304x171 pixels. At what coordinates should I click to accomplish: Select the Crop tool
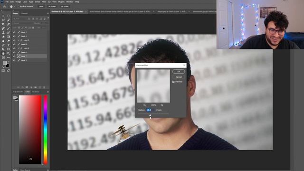(x=3, y=24)
